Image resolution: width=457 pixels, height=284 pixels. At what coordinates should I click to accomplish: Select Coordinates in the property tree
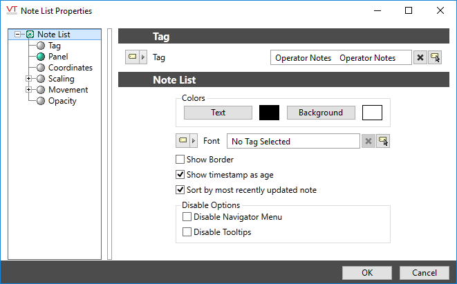70,68
